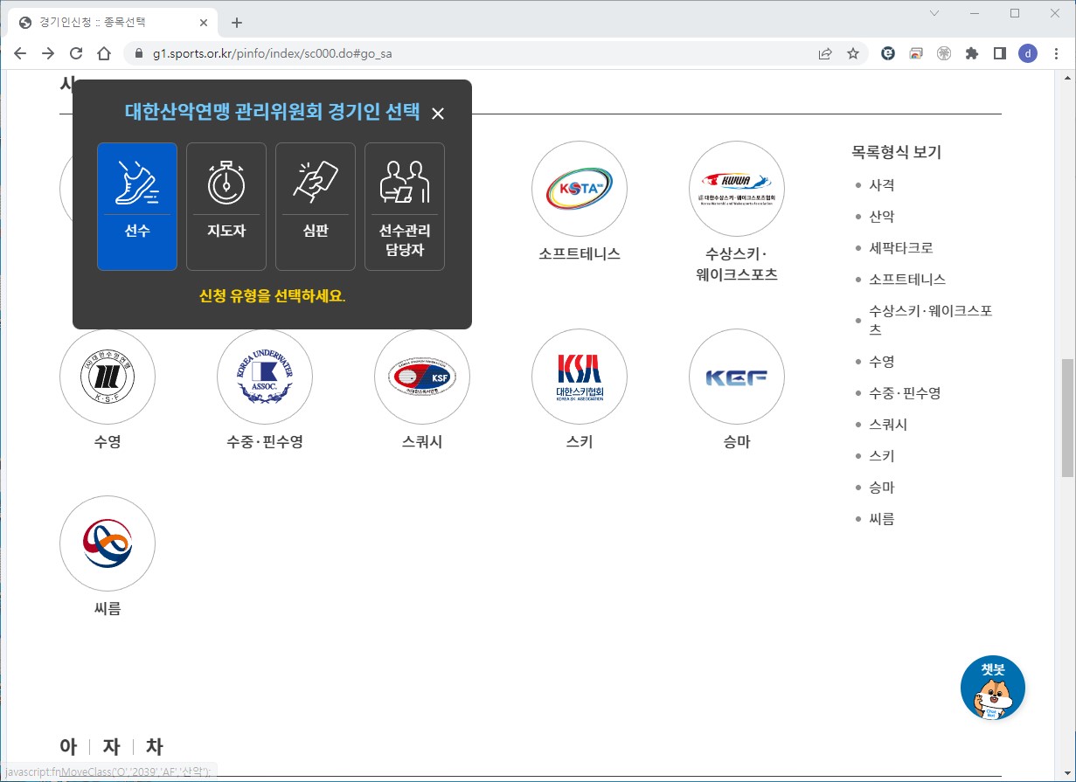This screenshot has width=1076, height=782.
Task: Choose the 지도자 stopwatch option
Action: tap(226, 207)
